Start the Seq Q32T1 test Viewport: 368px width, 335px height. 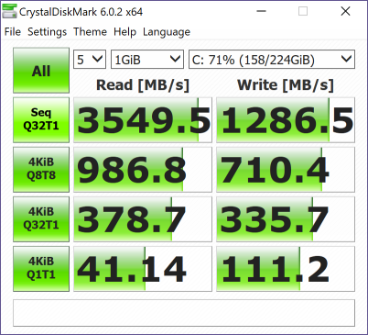[x=41, y=120]
